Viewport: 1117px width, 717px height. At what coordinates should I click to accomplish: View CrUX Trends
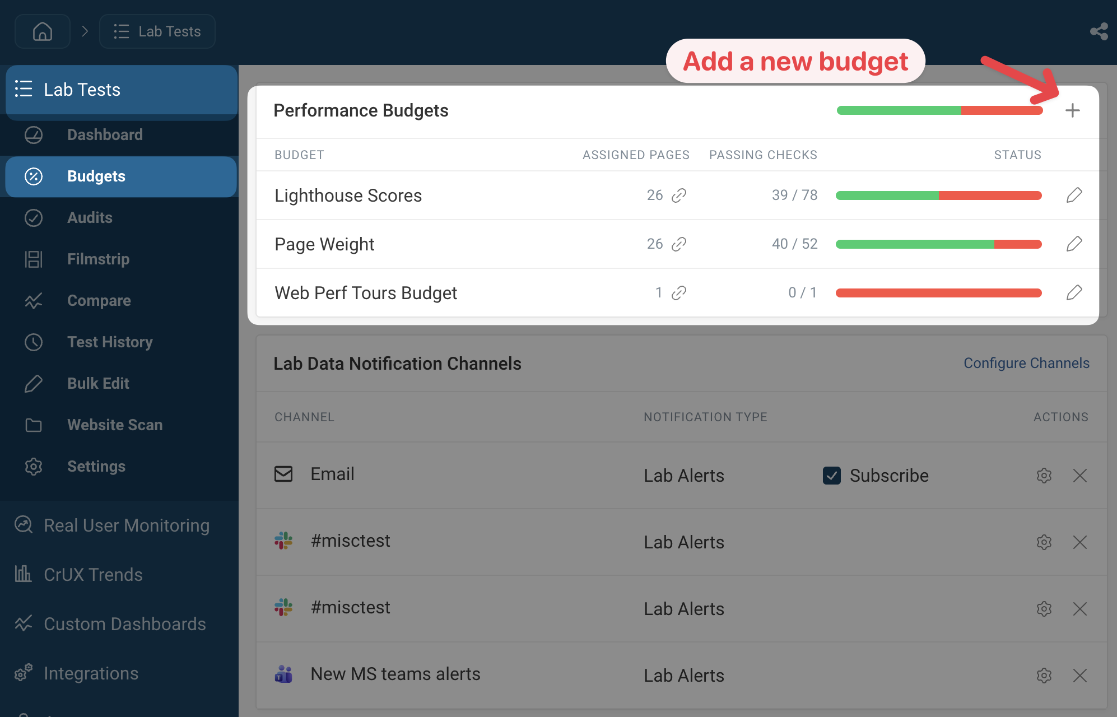pos(93,574)
